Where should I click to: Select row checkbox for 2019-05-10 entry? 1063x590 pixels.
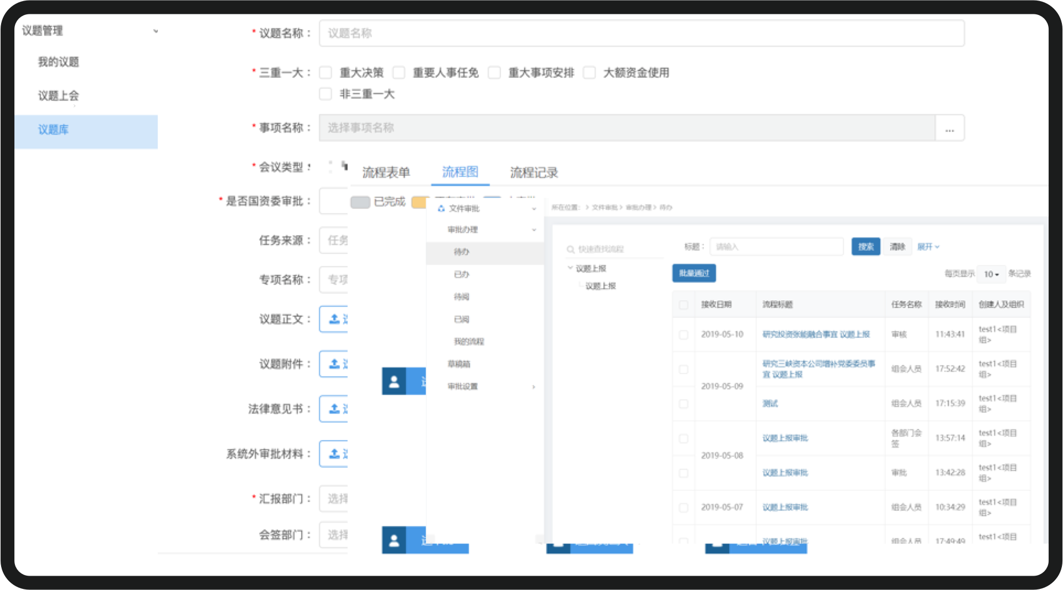click(684, 335)
